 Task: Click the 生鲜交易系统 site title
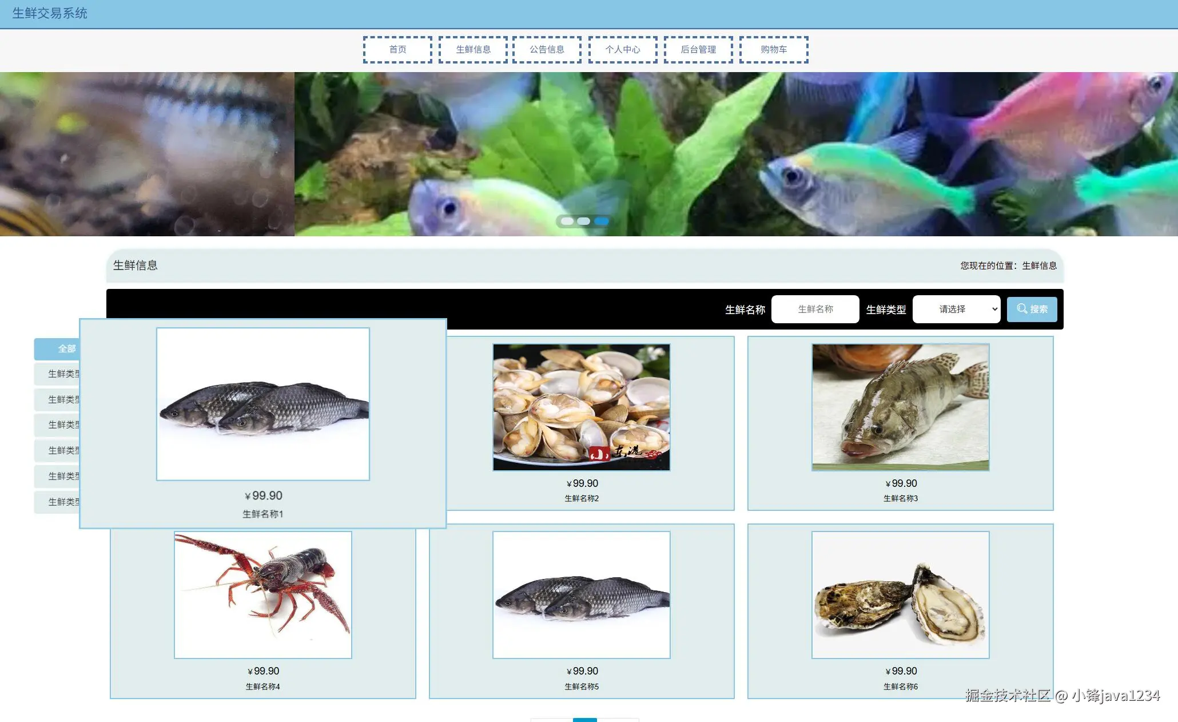[x=50, y=13]
